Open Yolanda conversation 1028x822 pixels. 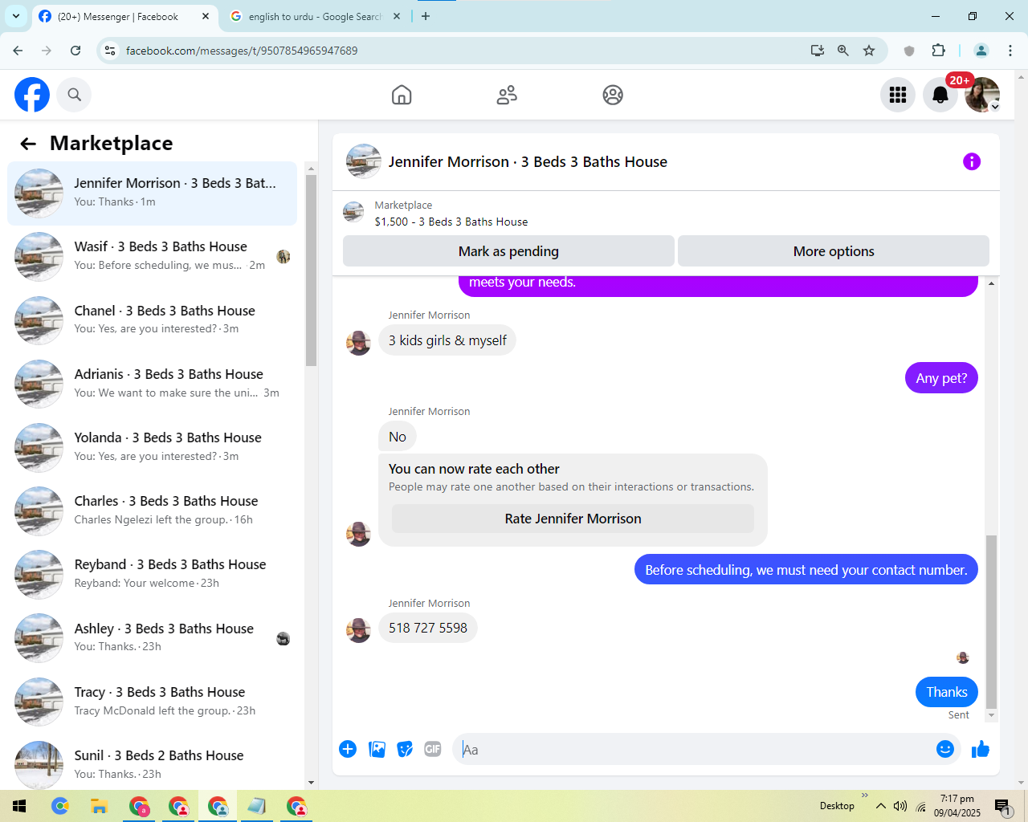point(152,447)
